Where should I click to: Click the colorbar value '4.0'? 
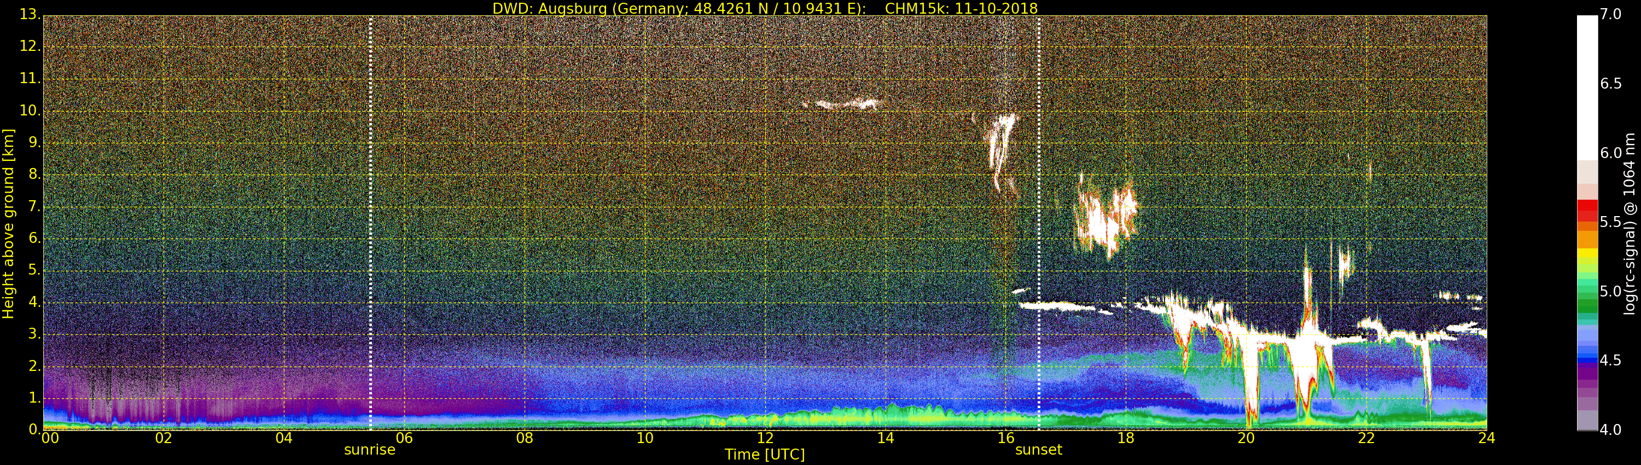click(x=1610, y=430)
